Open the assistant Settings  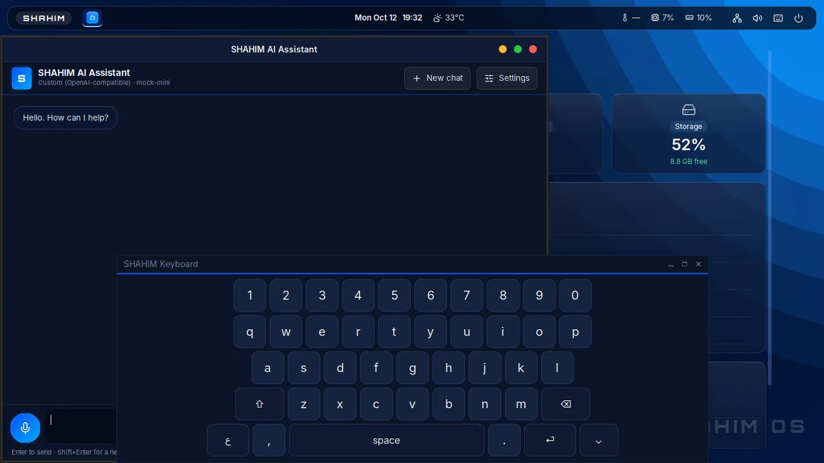pos(507,78)
